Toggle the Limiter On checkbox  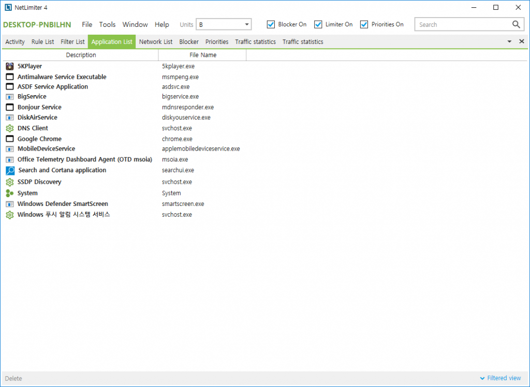click(x=318, y=24)
